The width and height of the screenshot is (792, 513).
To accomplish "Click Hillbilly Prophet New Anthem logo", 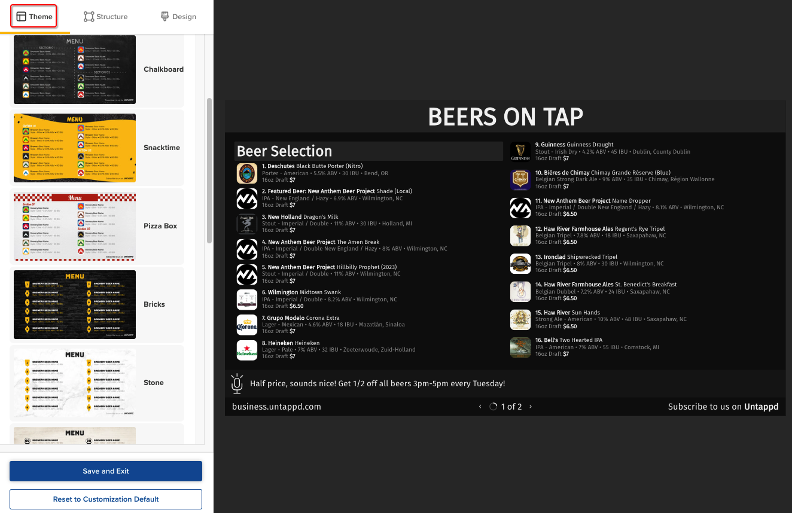I will pyautogui.click(x=247, y=274).
